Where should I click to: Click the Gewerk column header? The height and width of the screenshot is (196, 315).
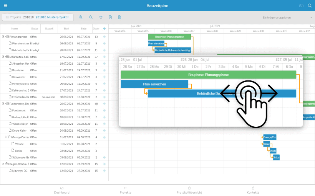[49, 29]
